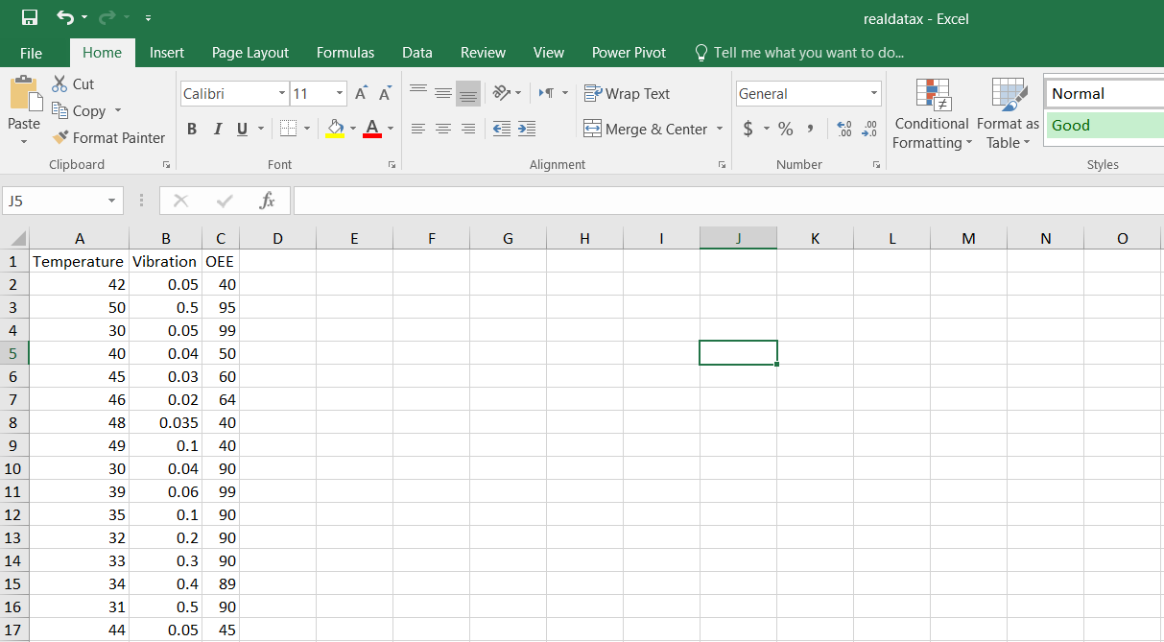1164x642 pixels.
Task: Click the Increase Font Size icon
Action: coord(361,94)
